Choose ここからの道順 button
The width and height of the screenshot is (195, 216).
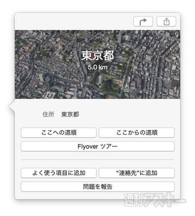click(137, 132)
